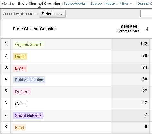Open the Social Network channel

[28, 115]
